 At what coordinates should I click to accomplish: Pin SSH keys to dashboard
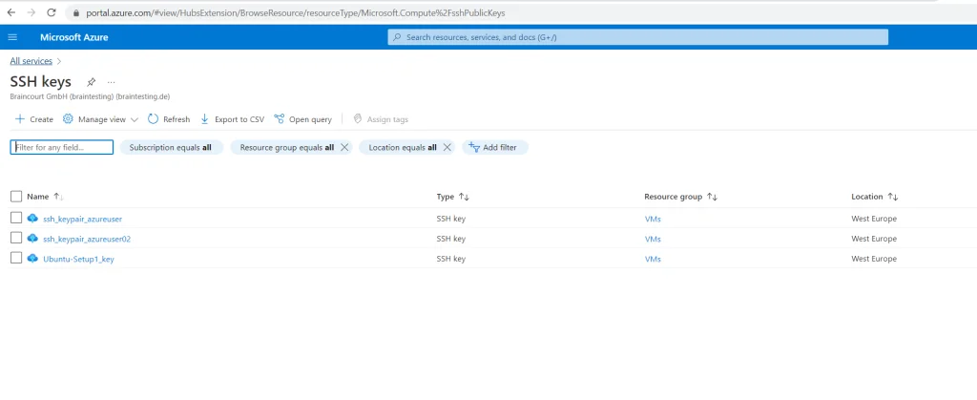tap(91, 81)
